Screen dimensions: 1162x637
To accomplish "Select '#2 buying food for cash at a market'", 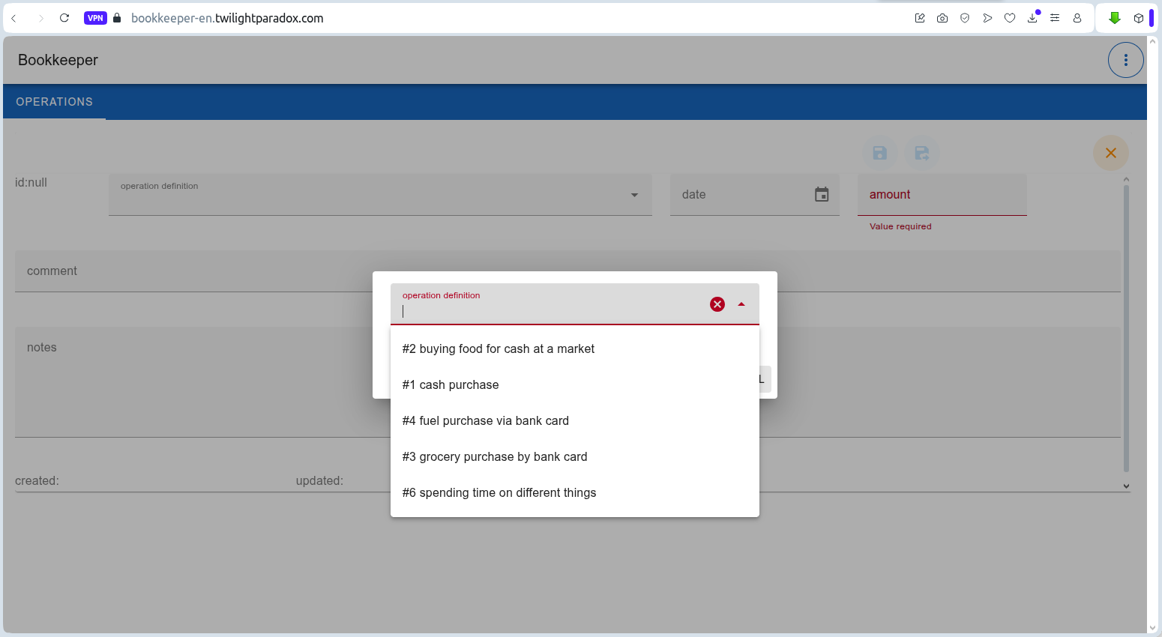I will [x=499, y=349].
